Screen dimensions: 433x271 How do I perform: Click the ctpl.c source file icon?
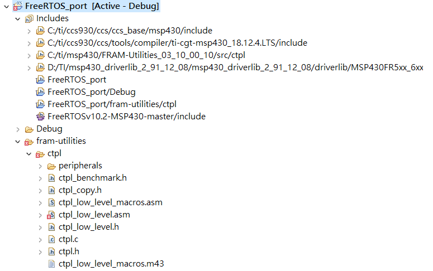(x=51, y=239)
